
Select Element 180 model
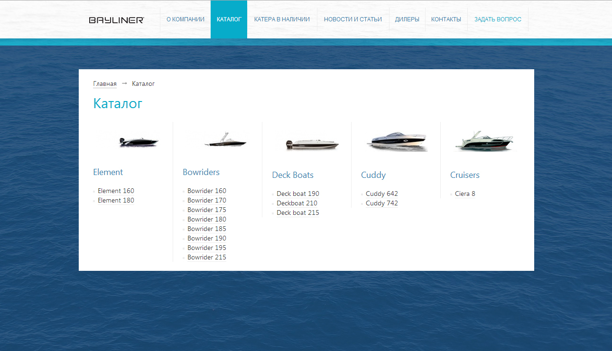116,201
